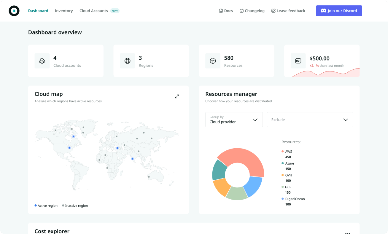This screenshot has height=234, width=388.
Task: Go to the Dashboard tab
Action: [x=38, y=11]
